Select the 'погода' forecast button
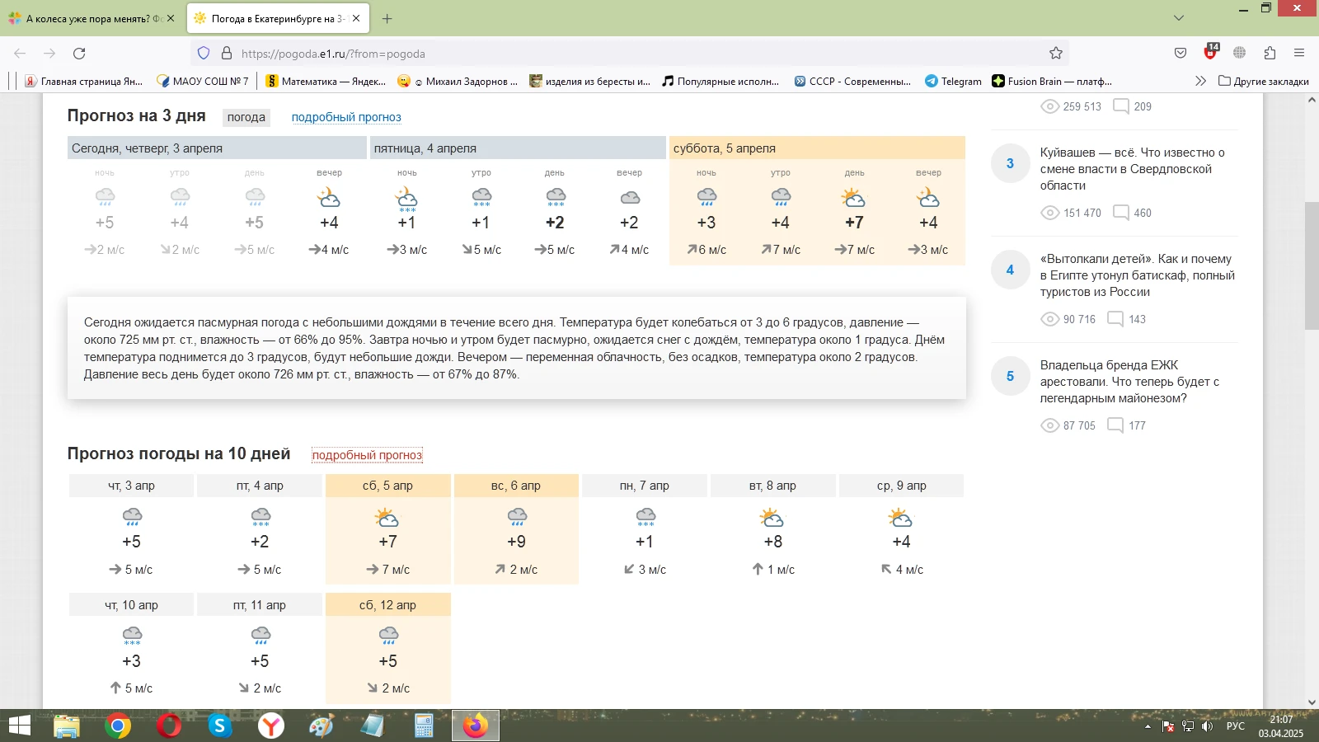This screenshot has width=1319, height=742. click(x=246, y=117)
